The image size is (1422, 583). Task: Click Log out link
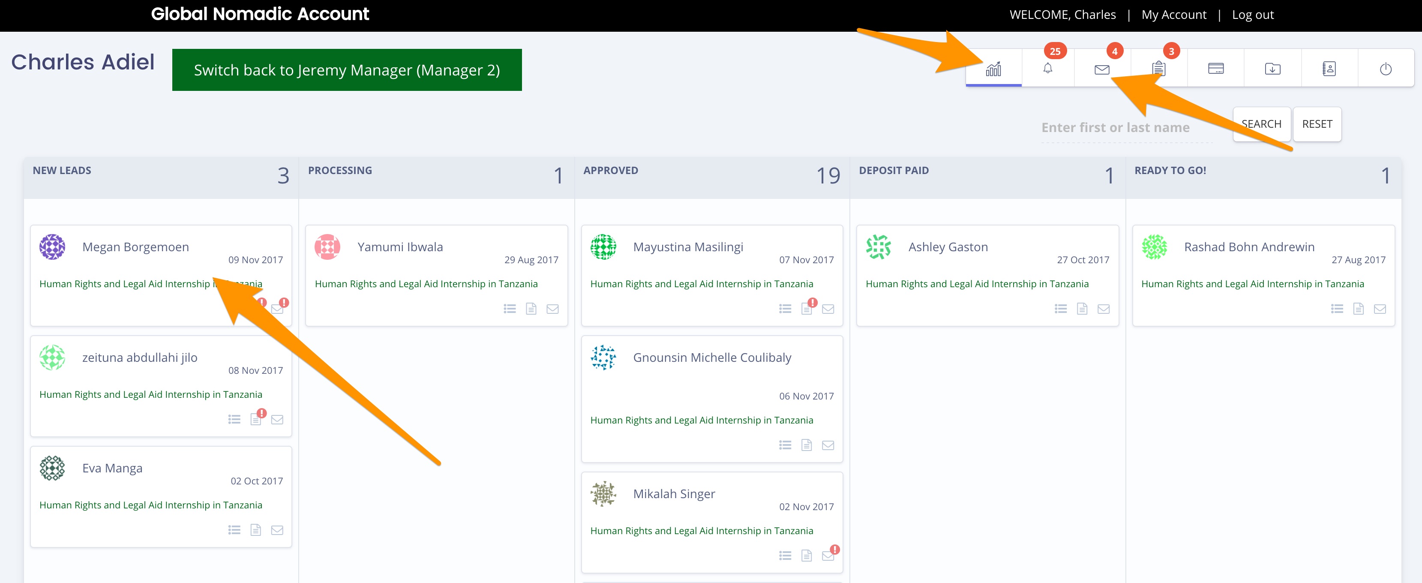point(1253,15)
